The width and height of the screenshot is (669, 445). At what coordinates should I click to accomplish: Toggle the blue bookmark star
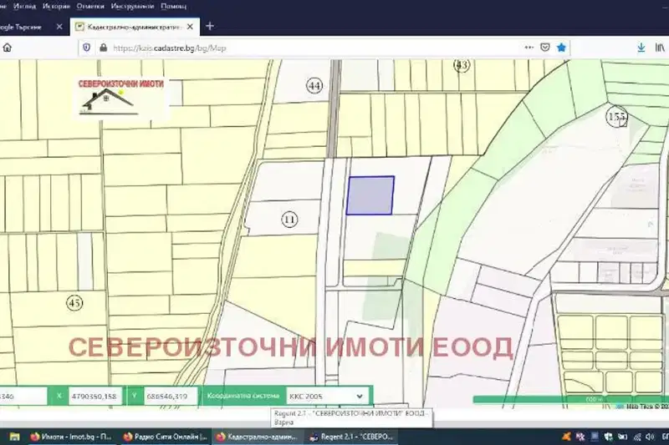coord(561,48)
